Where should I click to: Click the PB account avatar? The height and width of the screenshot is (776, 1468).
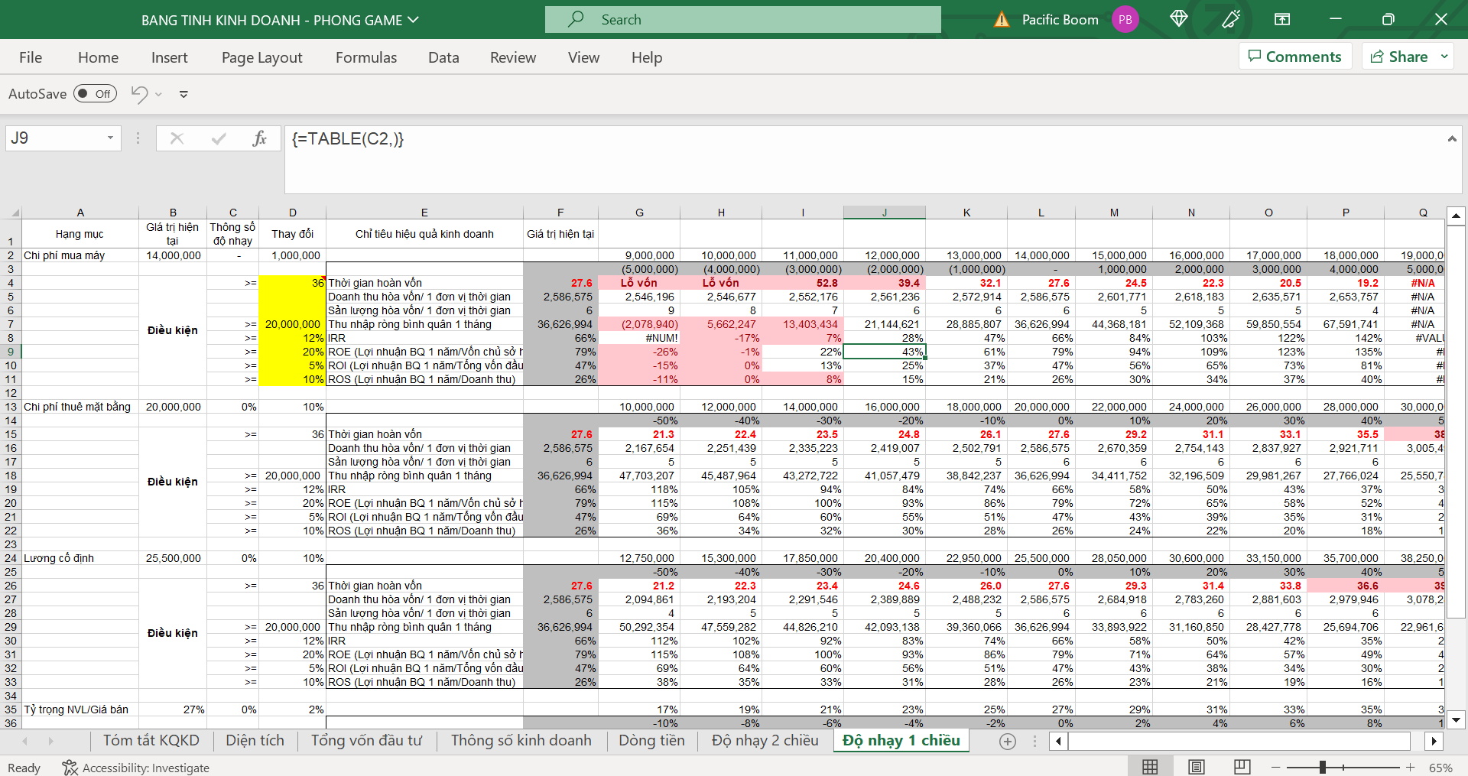click(x=1125, y=20)
